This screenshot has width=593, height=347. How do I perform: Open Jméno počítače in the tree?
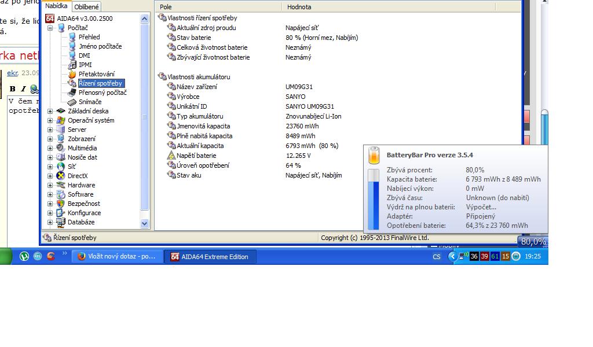(100, 46)
